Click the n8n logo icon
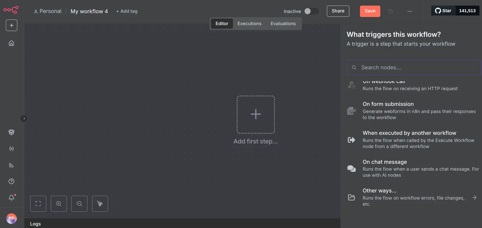Screen dimensions: 482x228 pyautogui.click(x=11, y=10)
